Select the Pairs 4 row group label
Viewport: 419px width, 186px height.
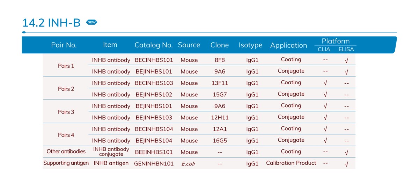click(66, 135)
